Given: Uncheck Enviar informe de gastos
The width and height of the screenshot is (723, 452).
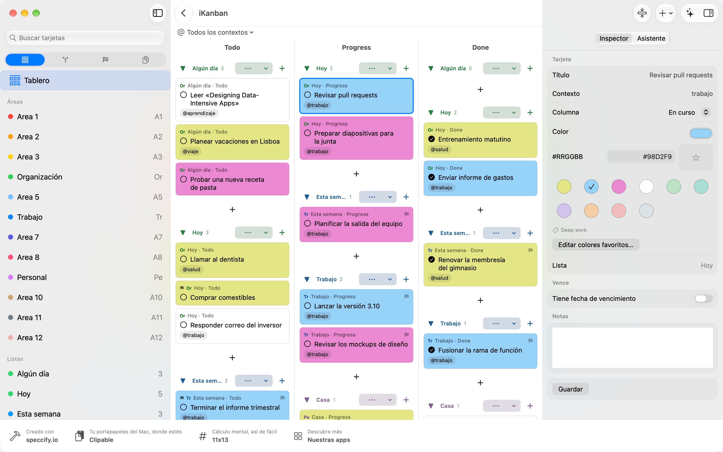Looking at the screenshot, I should [431, 177].
